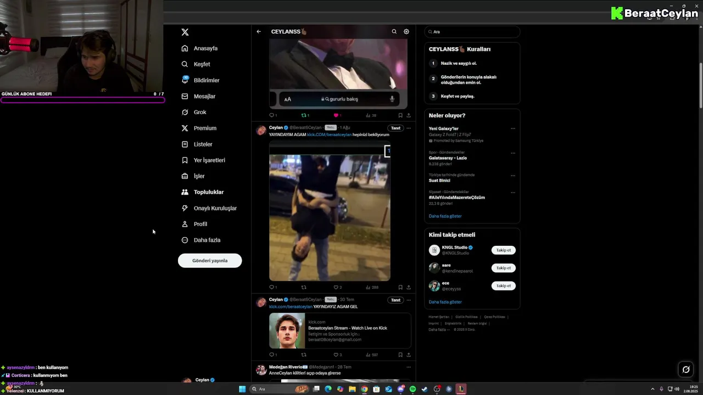This screenshot has width=703, height=395.
Task: Like the 30 Tem post with 3 likes
Action: coord(337,355)
